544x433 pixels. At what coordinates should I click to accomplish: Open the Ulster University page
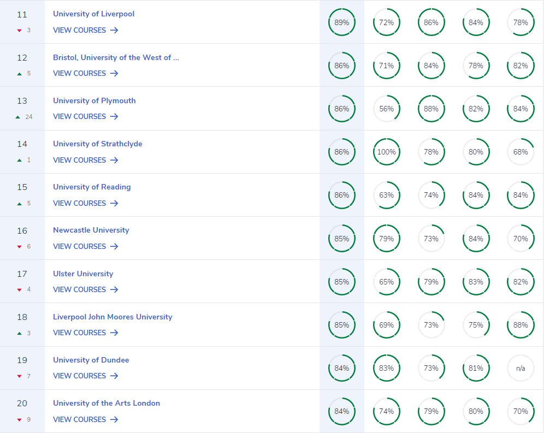click(83, 274)
